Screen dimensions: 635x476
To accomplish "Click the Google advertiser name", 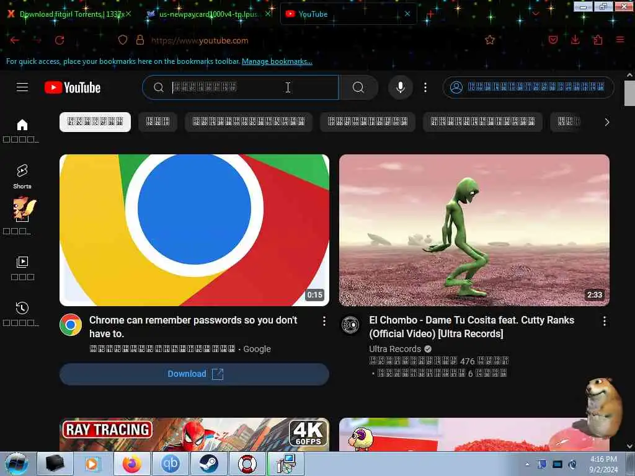I will coord(257,349).
